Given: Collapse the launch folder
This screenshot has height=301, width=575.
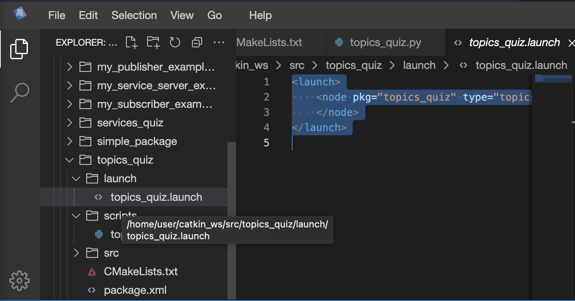Looking at the screenshot, I should pyautogui.click(x=76, y=179).
